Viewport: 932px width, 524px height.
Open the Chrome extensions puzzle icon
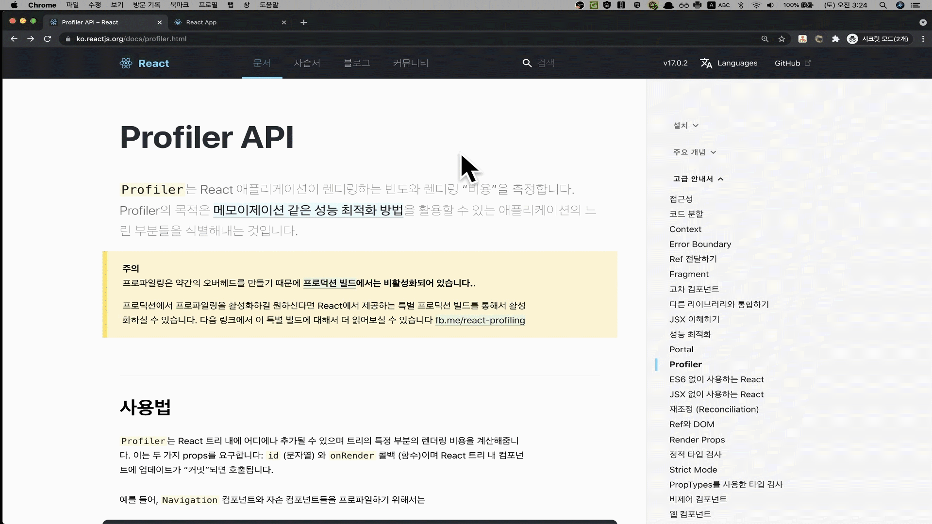point(835,39)
